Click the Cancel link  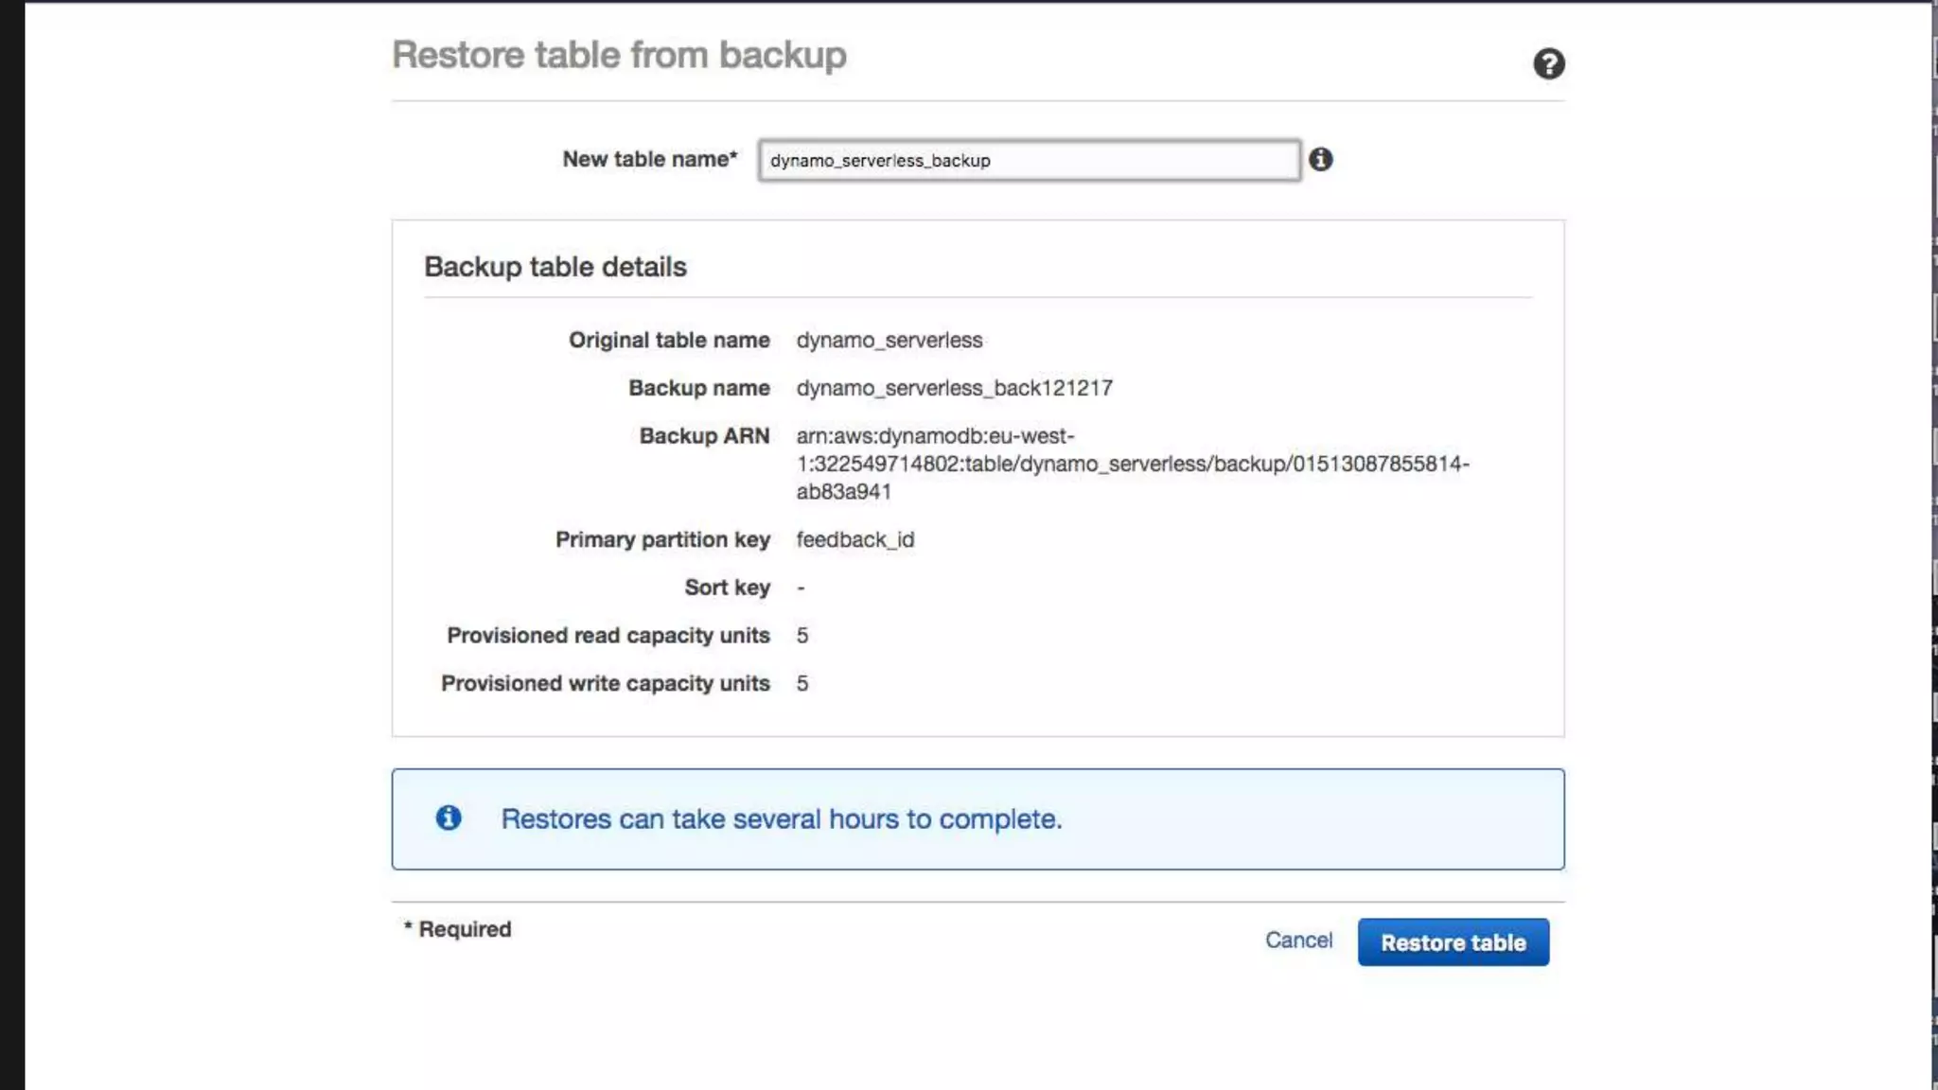click(1298, 940)
